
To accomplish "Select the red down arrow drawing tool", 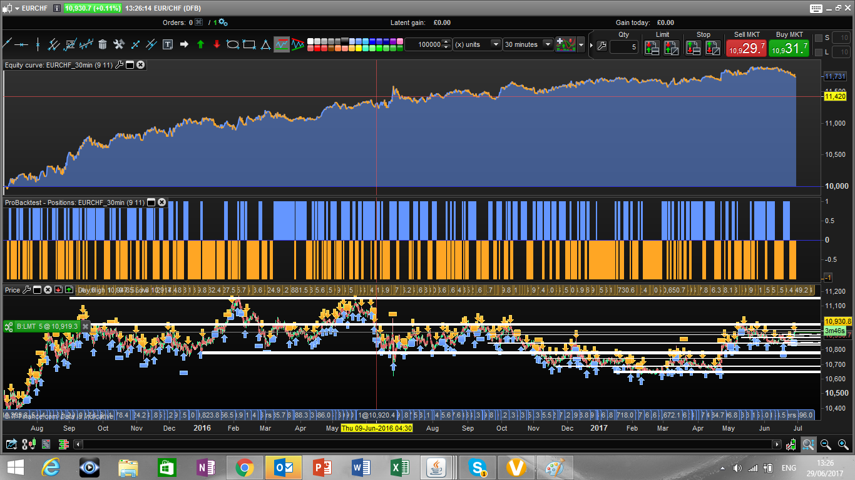I will (217, 44).
